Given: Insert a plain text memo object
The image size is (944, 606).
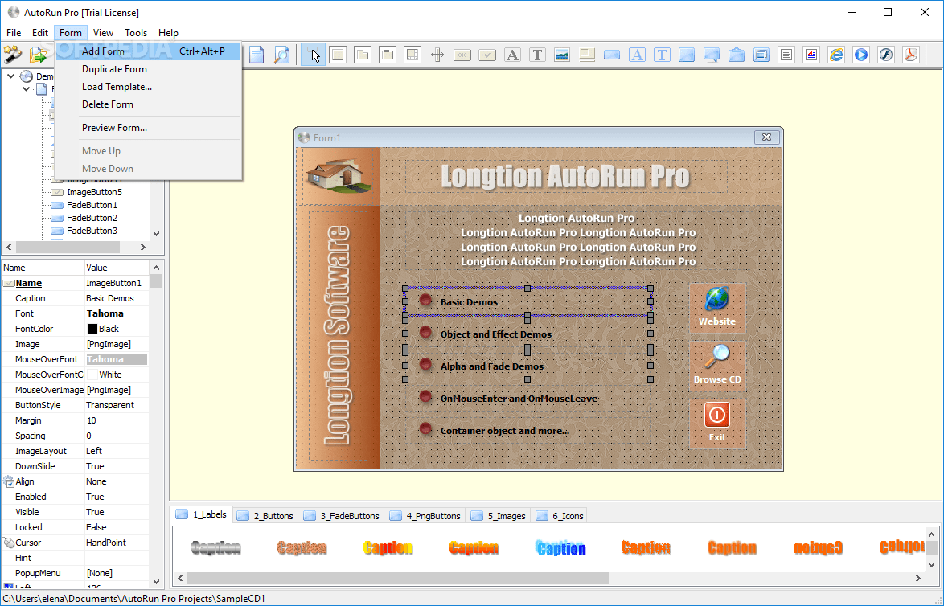Looking at the screenshot, I should point(786,55).
